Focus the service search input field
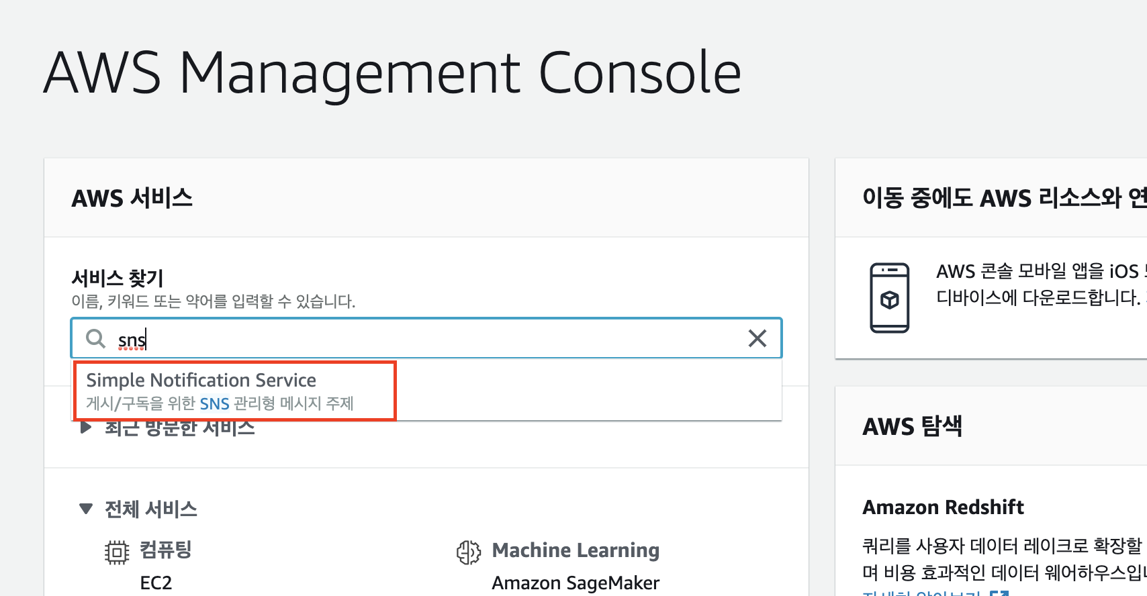This screenshot has width=1147, height=596. (x=426, y=338)
